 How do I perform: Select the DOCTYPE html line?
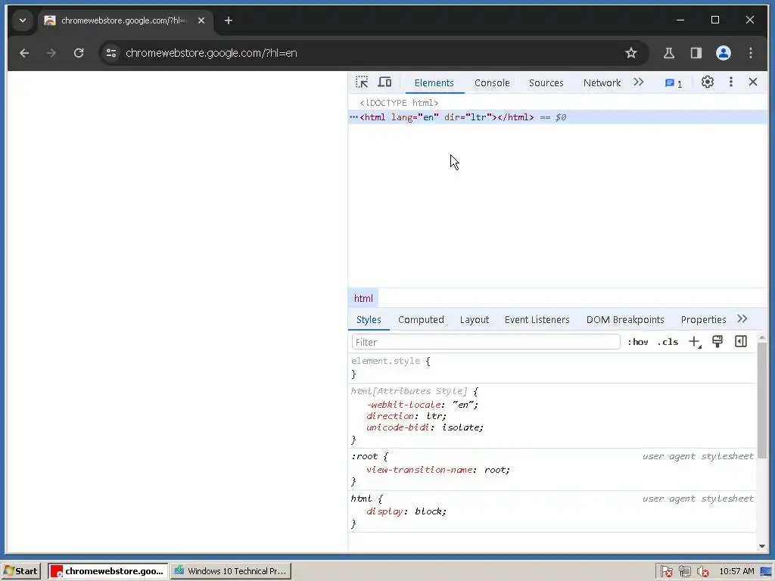pyautogui.click(x=399, y=103)
